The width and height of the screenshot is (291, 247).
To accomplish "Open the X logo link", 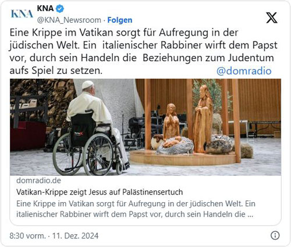I will 272,17.
